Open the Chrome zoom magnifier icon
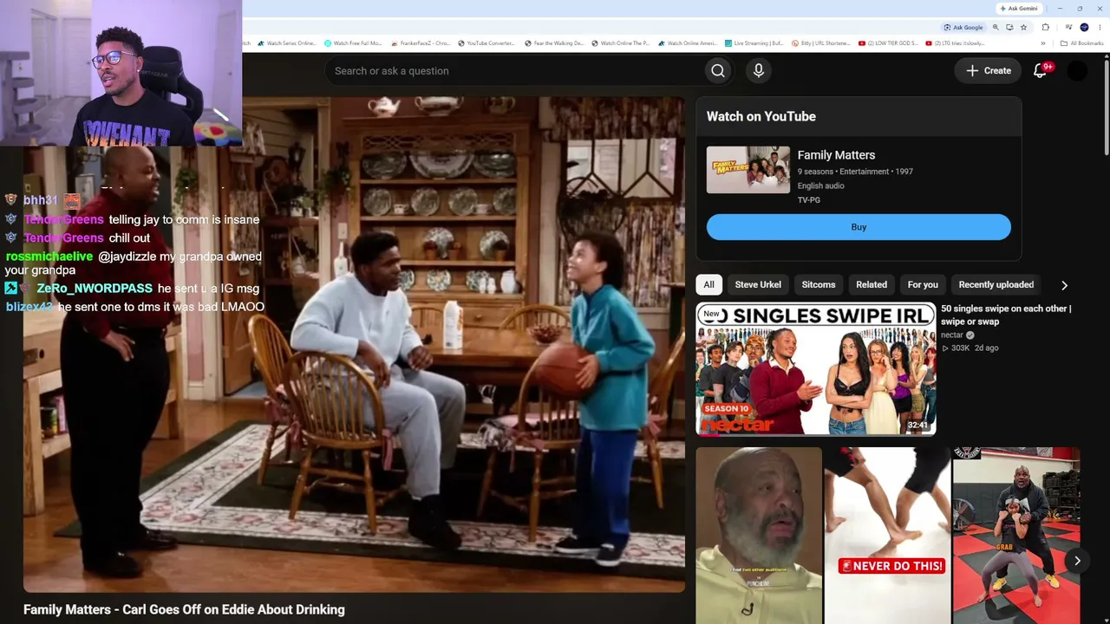This screenshot has height=624, width=1110. click(996, 27)
